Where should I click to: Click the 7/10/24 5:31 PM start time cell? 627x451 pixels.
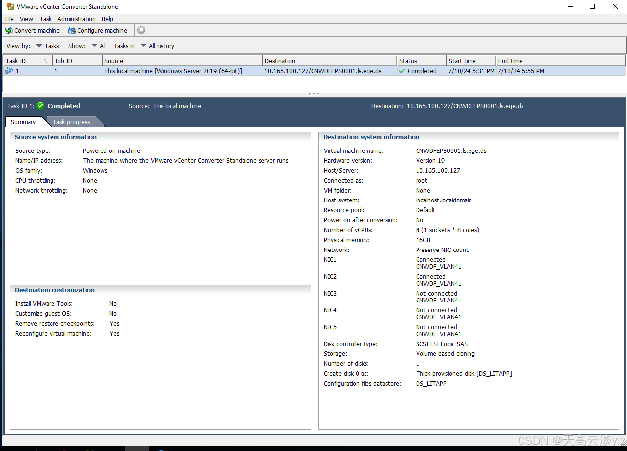pyautogui.click(x=471, y=71)
